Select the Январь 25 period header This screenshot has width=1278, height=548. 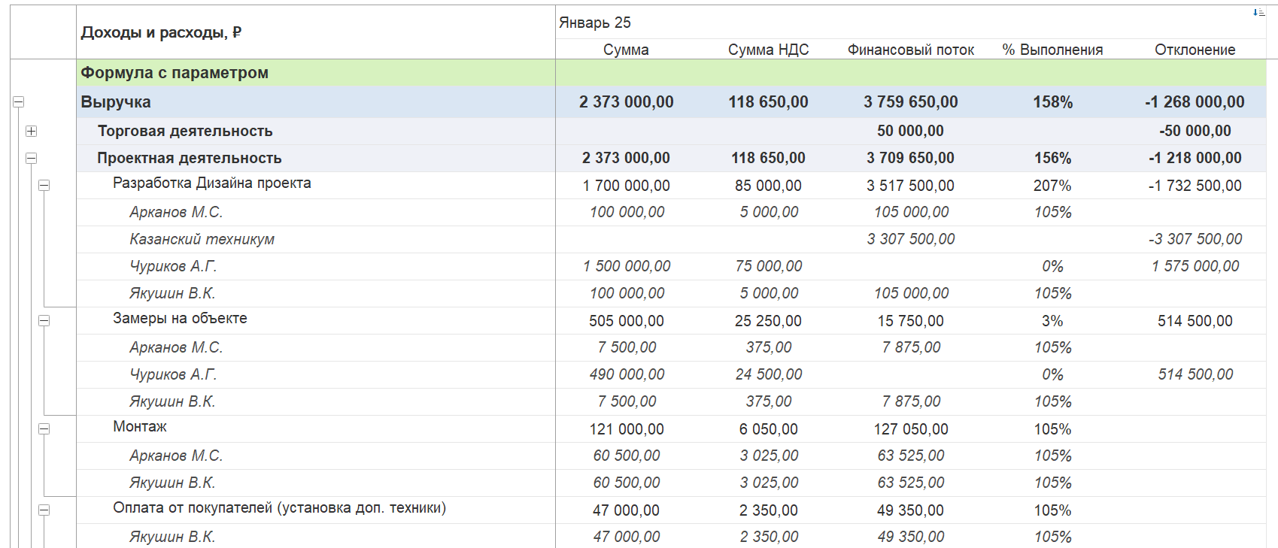pyautogui.click(x=595, y=23)
